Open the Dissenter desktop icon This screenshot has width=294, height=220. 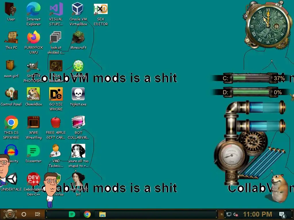point(33,154)
